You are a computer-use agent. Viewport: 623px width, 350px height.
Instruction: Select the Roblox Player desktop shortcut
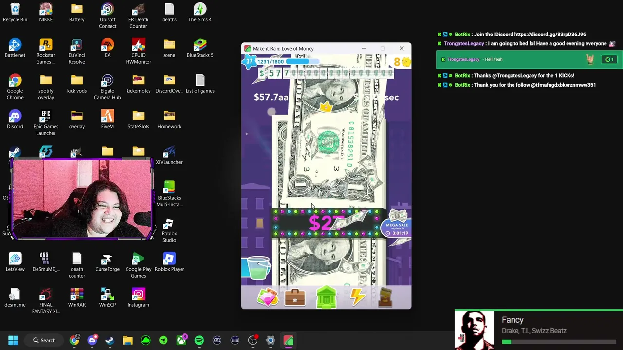pos(169,262)
